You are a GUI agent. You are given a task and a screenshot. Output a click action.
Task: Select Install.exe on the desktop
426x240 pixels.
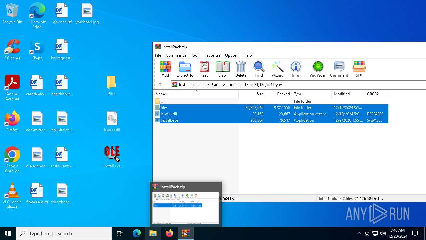(112, 157)
